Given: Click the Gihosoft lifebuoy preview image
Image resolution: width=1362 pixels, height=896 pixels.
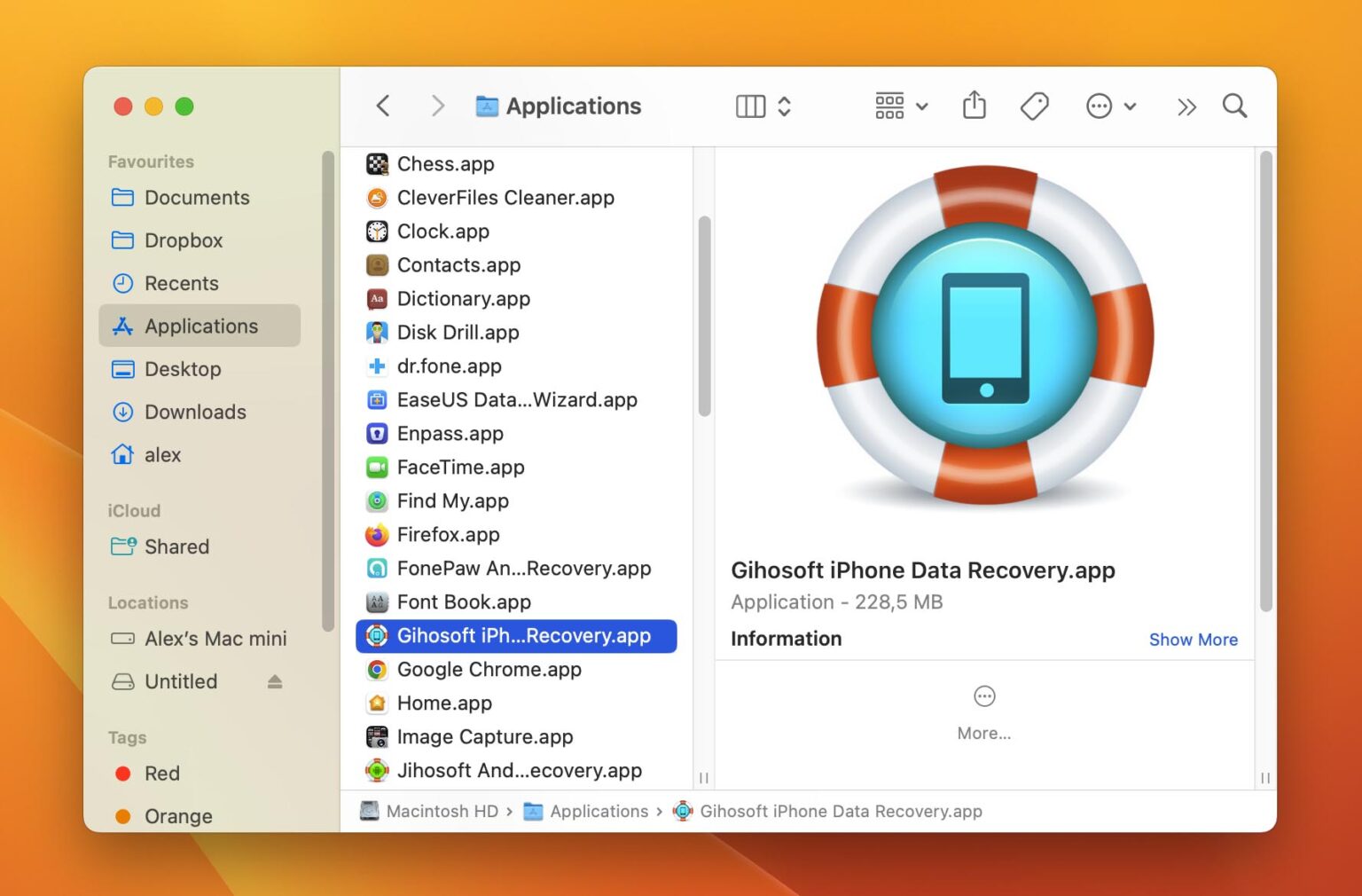Looking at the screenshot, I should [984, 335].
